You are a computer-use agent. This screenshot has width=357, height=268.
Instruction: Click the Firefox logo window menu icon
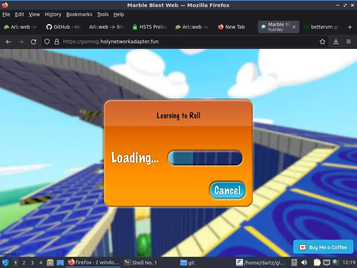pyautogui.click(x=5, y=5)
